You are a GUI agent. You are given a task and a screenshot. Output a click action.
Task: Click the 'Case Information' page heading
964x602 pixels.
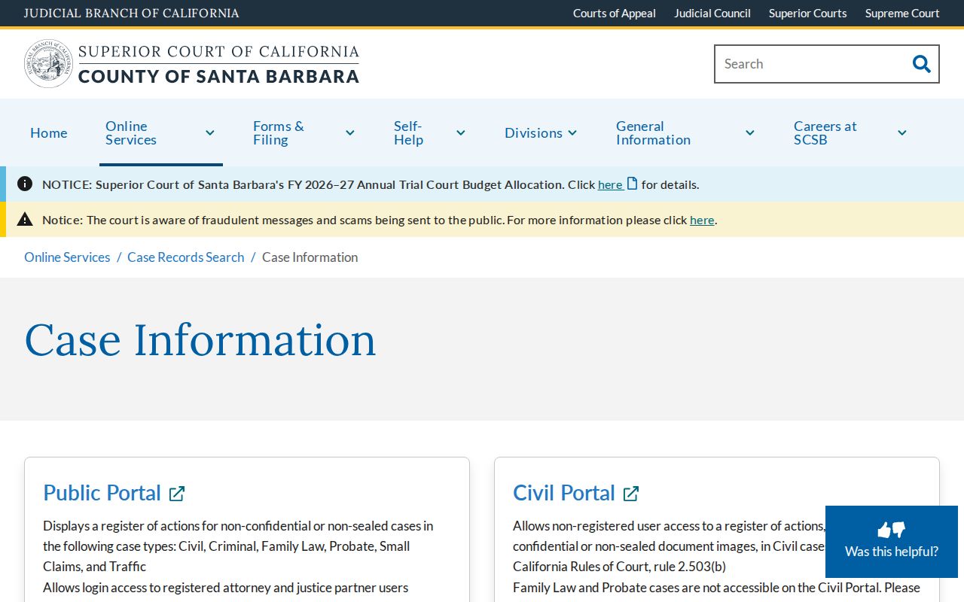pyautogui.click(x=200, y=339)
